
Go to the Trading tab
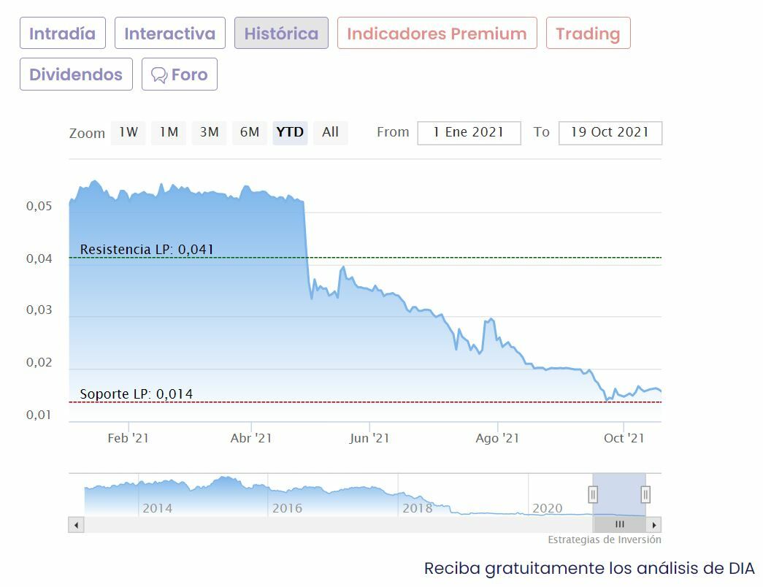click(x=588, y=34)
